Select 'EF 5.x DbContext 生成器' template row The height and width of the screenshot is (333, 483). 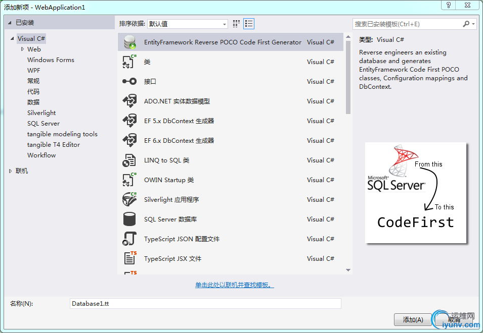click(231, 121)
